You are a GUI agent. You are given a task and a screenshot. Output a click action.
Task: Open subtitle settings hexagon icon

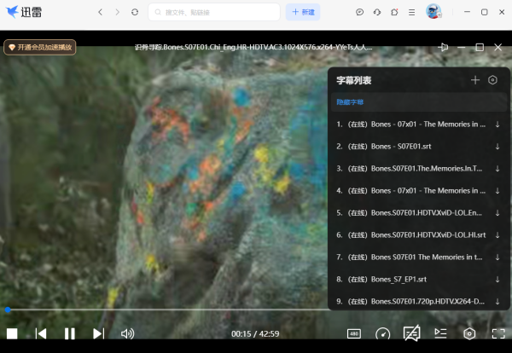[492, 80]
